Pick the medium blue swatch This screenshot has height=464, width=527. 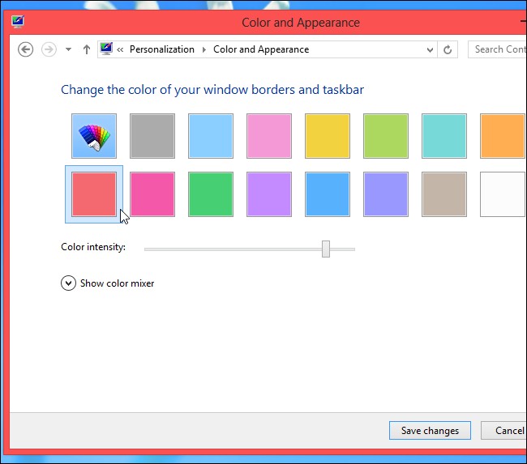(x=328, y=194)
